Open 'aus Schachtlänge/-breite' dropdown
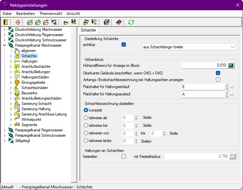This screenshot has height=190, width=243. tap(188, 47)
